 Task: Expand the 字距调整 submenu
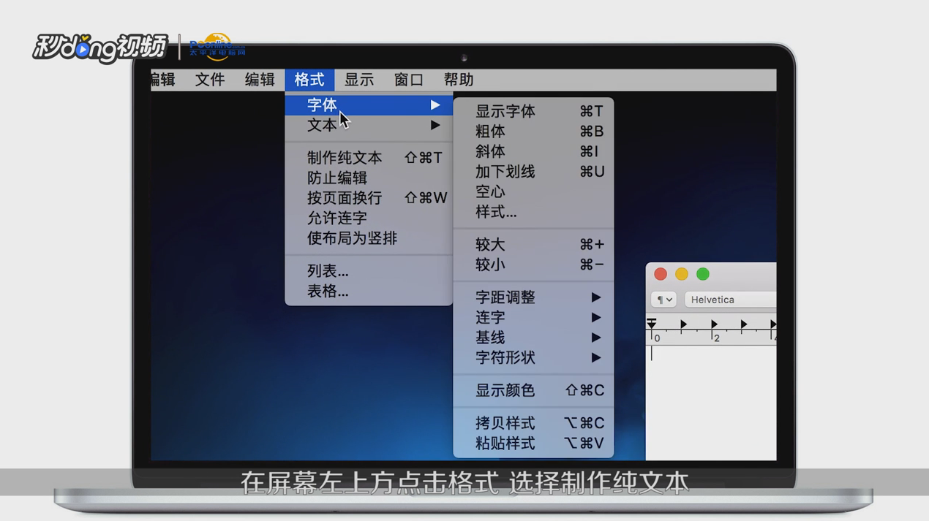coord(533,297)
